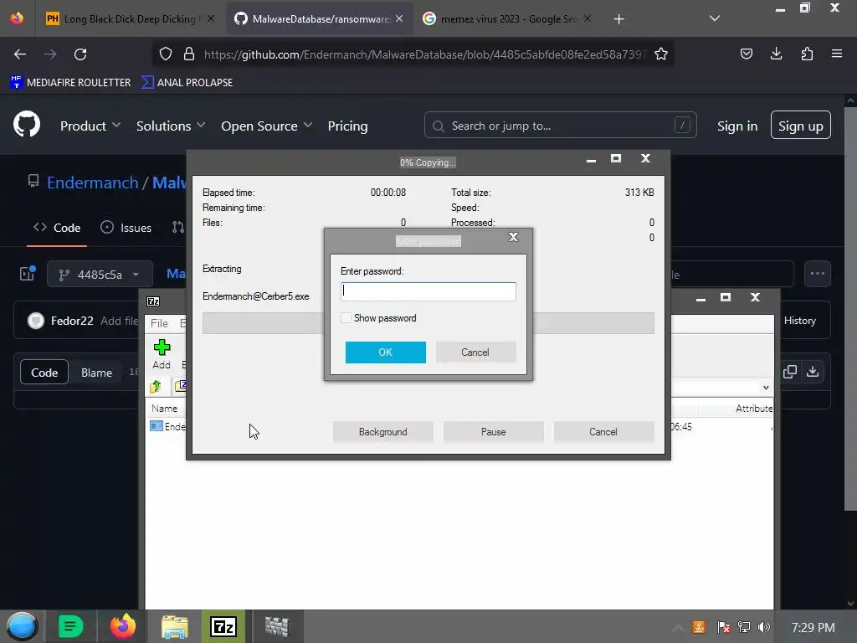Copy raw file contents icon
The image size is (857, 643).
[790, 372]
